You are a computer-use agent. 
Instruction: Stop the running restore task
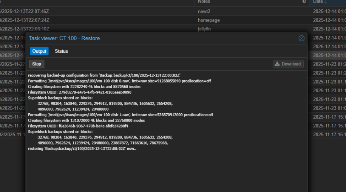click(37, 64)
